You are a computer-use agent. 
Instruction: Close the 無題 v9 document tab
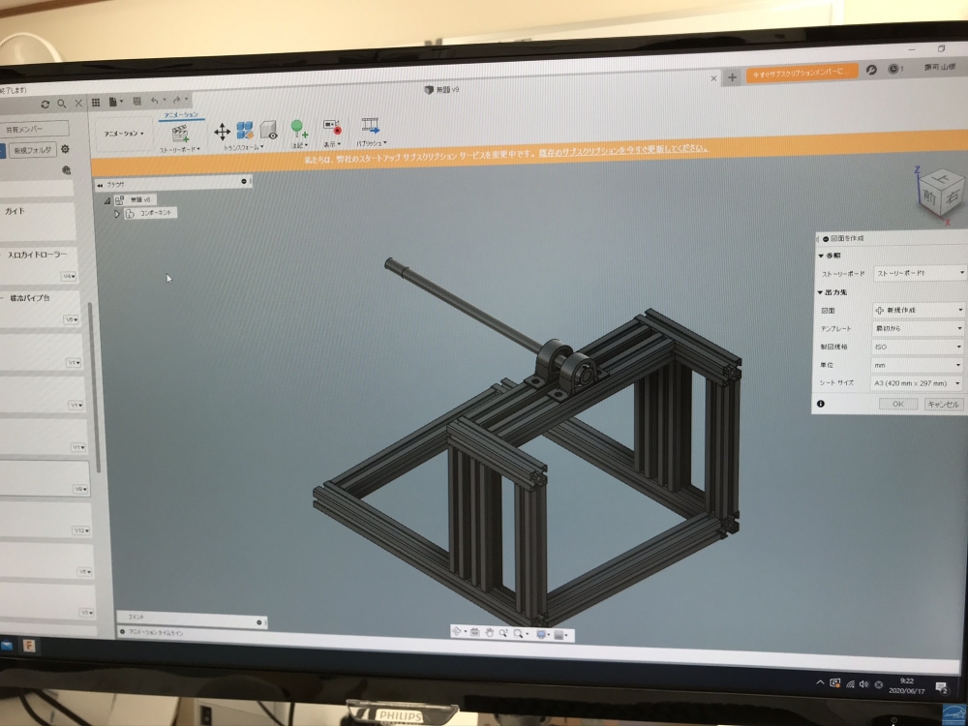coord(713,78)
